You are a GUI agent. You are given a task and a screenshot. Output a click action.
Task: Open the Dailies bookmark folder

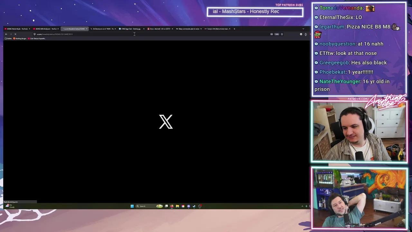tap(8, 38)
